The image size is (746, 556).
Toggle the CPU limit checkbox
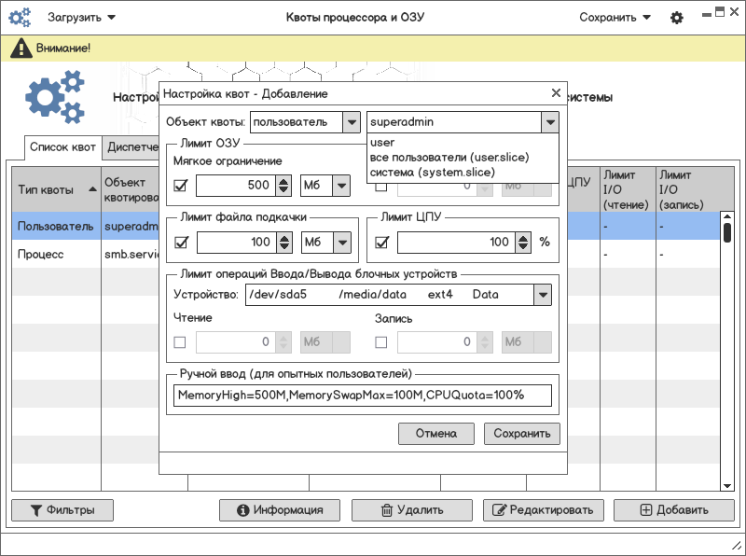tap(381, 243)
